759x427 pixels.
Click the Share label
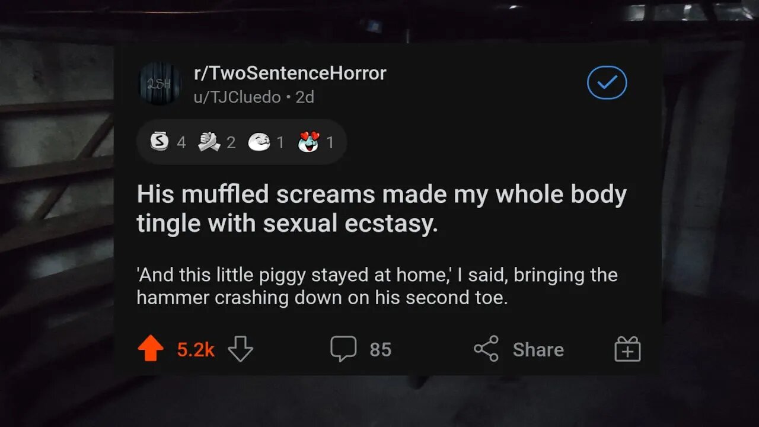pyautogui.click(x=538, y=349)
